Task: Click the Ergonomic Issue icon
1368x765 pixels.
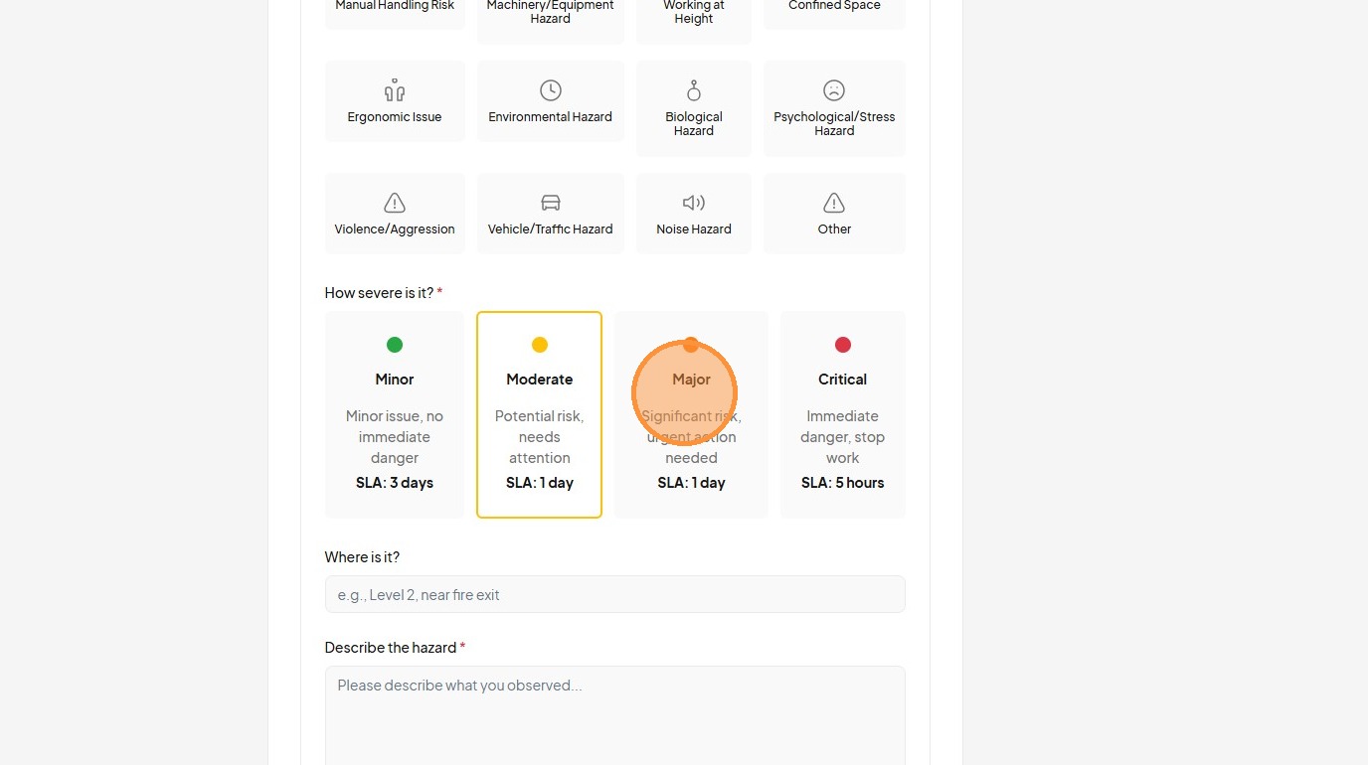Action: tap(395, 90)
